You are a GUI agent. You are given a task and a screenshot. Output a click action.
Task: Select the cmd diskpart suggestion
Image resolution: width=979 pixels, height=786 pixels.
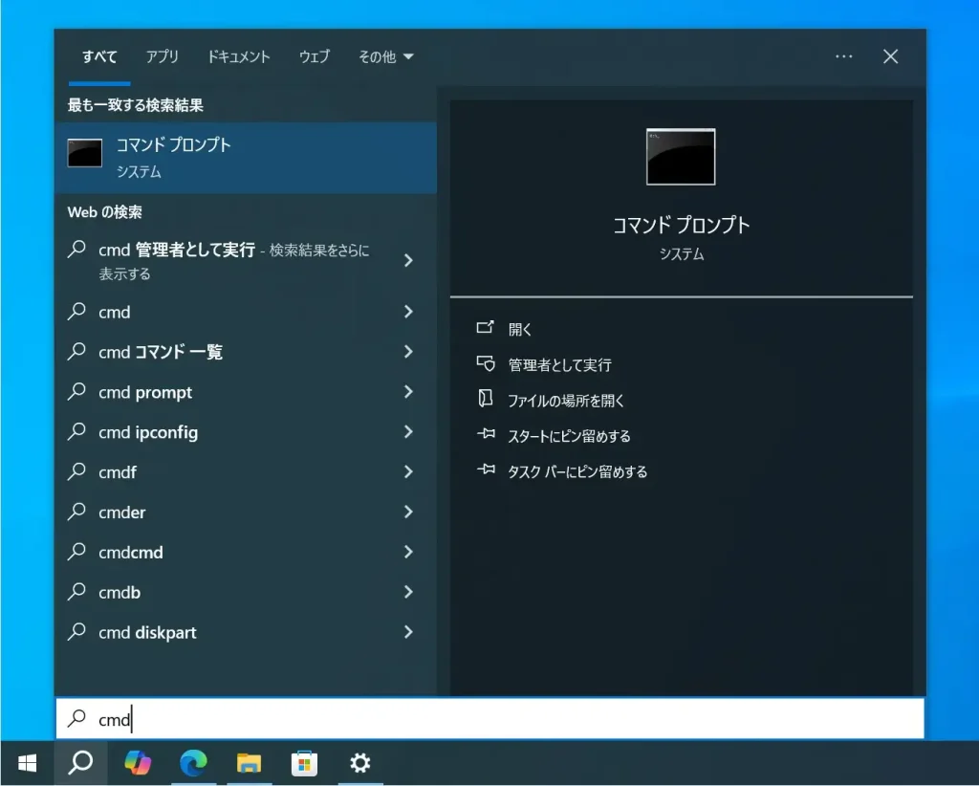tap(148, 632)
